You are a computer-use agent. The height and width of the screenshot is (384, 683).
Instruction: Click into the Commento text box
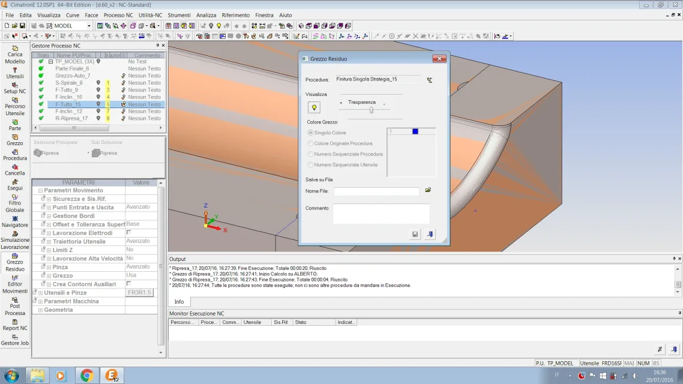pos(381,214)
